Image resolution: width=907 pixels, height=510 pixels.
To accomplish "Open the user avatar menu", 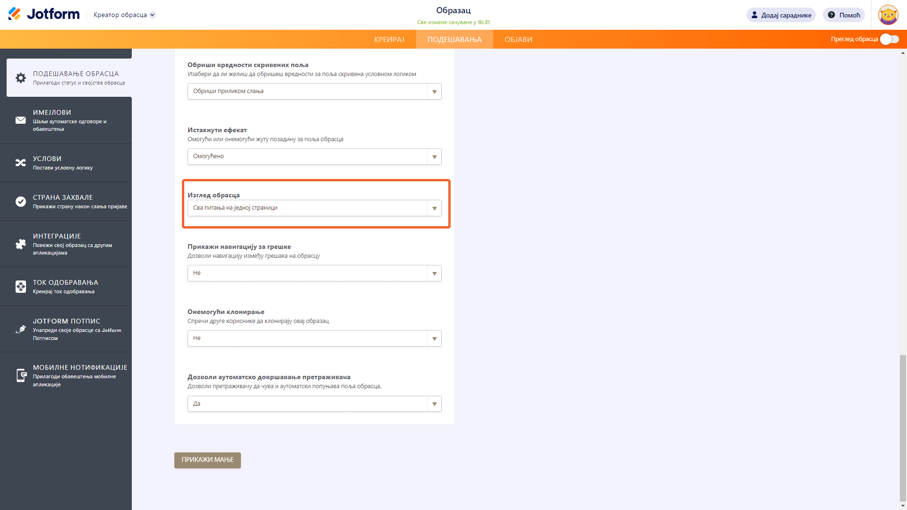I will (x=888, y=15).
